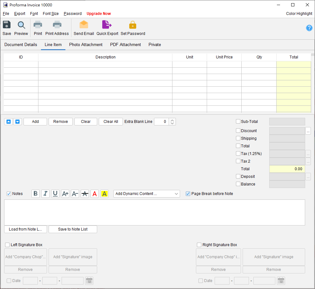The width and height of the screenshot is (315, 289).
Task: Increase Extra Blank Line with the up arrow
Action: point(172,120)
